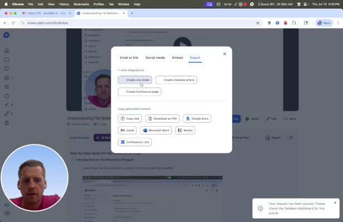
Task: Open the Apple menu
Action: click(6, 4)
